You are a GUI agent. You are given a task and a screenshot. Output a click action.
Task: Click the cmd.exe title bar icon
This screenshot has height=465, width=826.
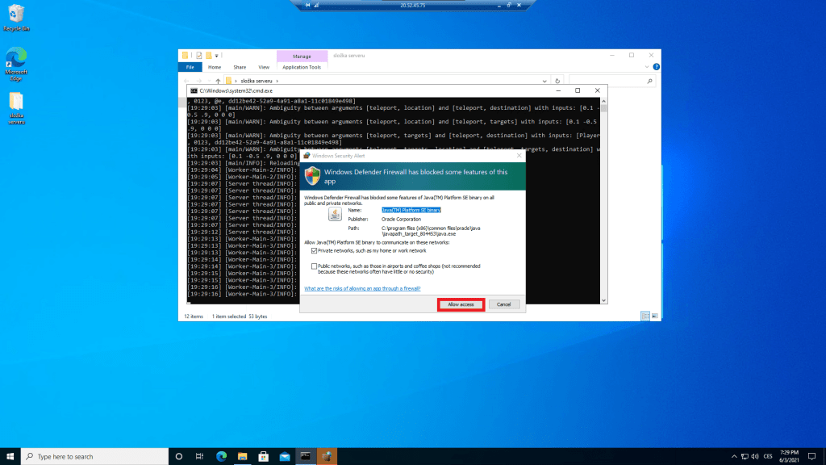pos(194,90)
